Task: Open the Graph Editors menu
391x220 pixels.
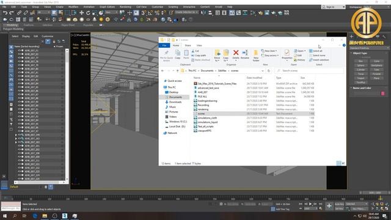Action: point(108,7)
